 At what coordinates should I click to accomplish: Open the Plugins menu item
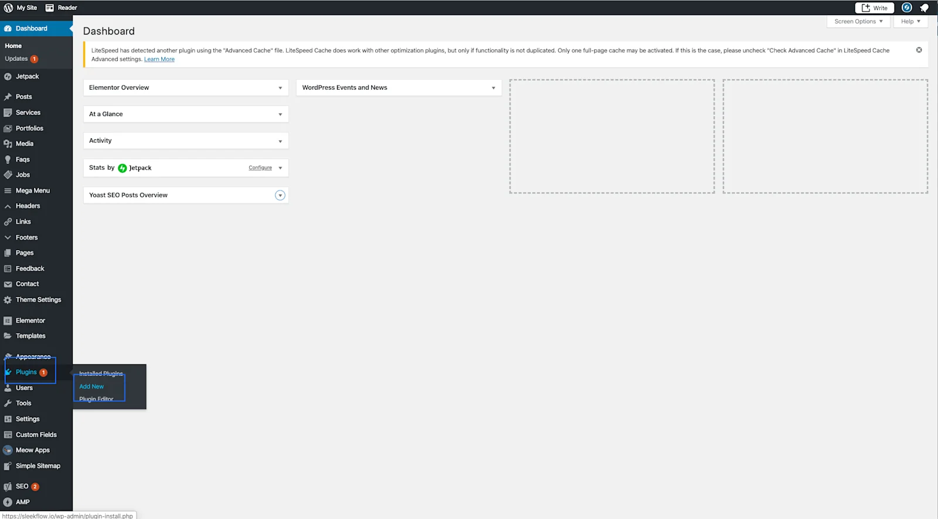click(36, 372)
